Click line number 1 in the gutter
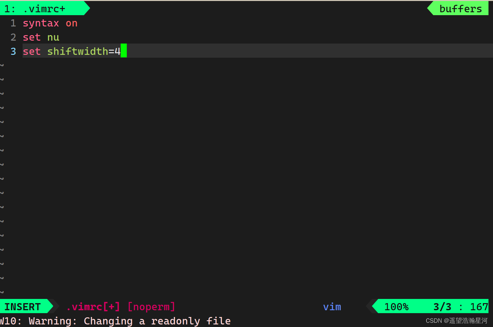The image size is (493, 327). pyautogui.click(x=13, y=23)
